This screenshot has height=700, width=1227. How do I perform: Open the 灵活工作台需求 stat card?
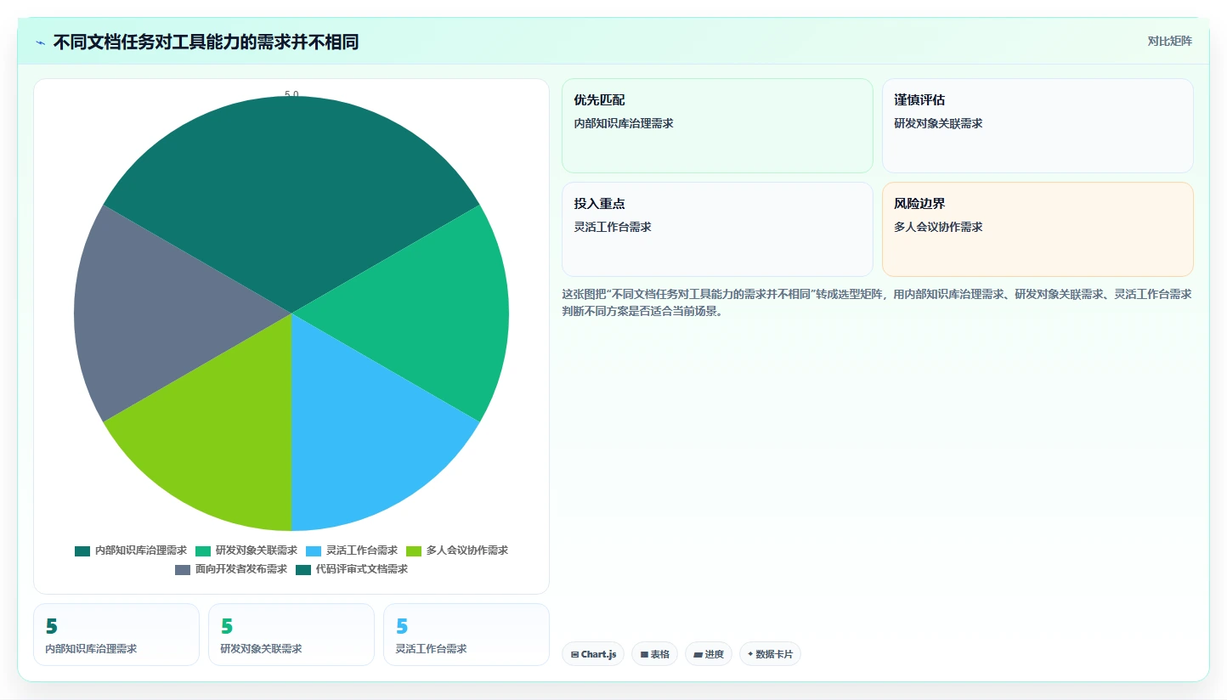[466, 635]
